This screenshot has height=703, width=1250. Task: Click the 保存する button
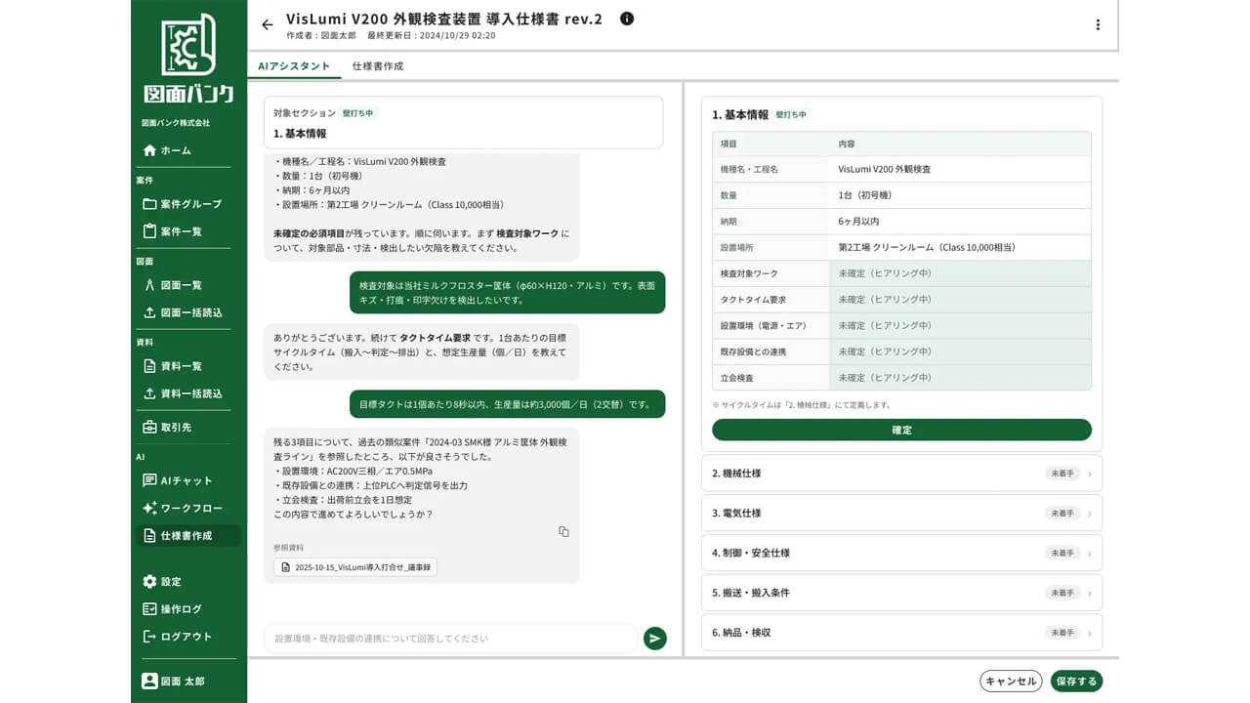[1076, 682]
